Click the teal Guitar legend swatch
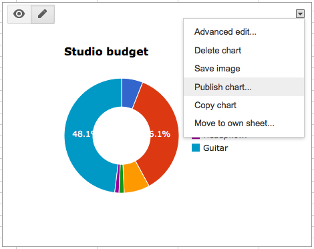Viewport: 314px width, 249px height. pyautogui.click(x=196, y=148)
